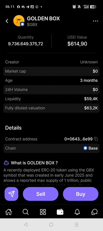
Task: Open the three-dot more options menu
Action: (96, 21)
